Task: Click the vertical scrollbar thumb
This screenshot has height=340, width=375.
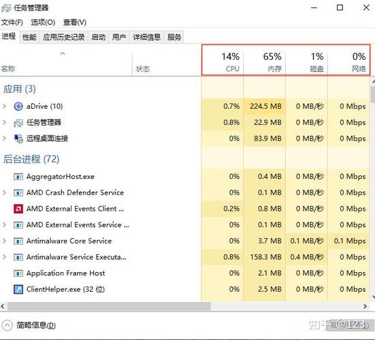Action: (372, 94)
